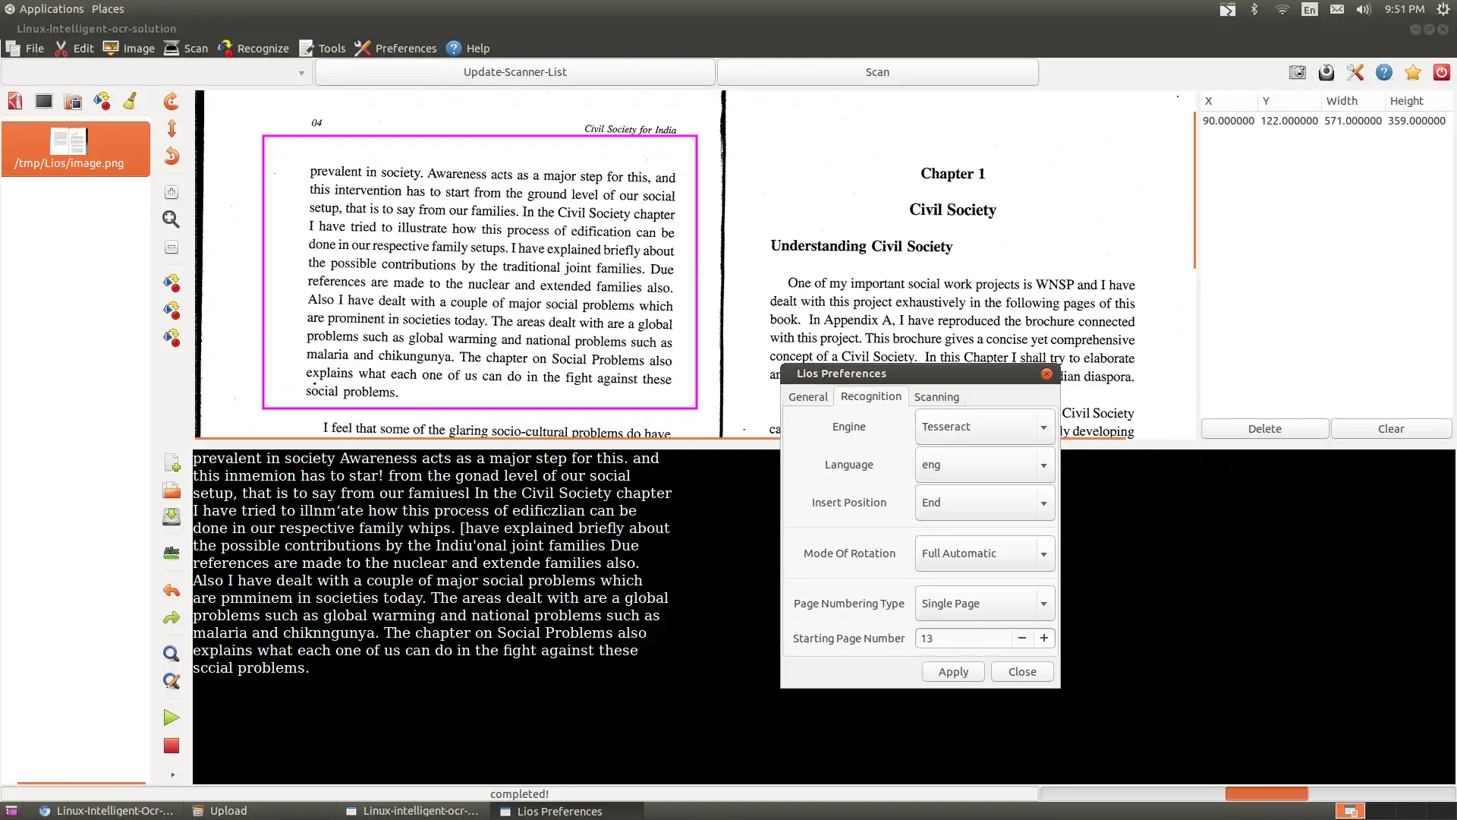Click the Starting Page Number increment stepper
This screenshot has width=1457, height=820.
[1043, 638]
